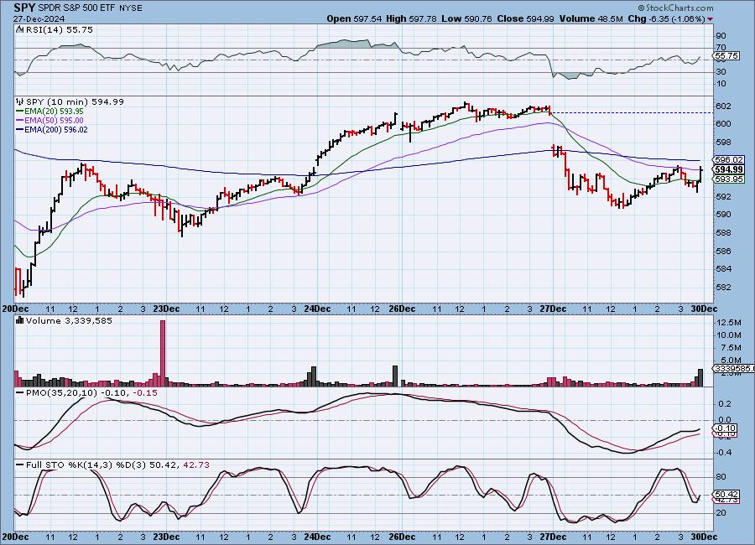Click the 593.95 price axis tag
The image size is (755, 545).
tap(730, 179)
